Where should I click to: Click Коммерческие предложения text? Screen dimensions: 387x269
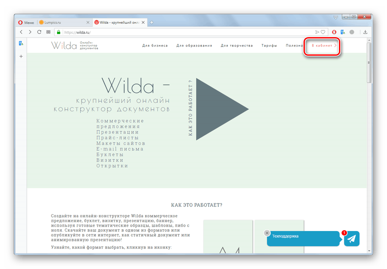(120, 123)
